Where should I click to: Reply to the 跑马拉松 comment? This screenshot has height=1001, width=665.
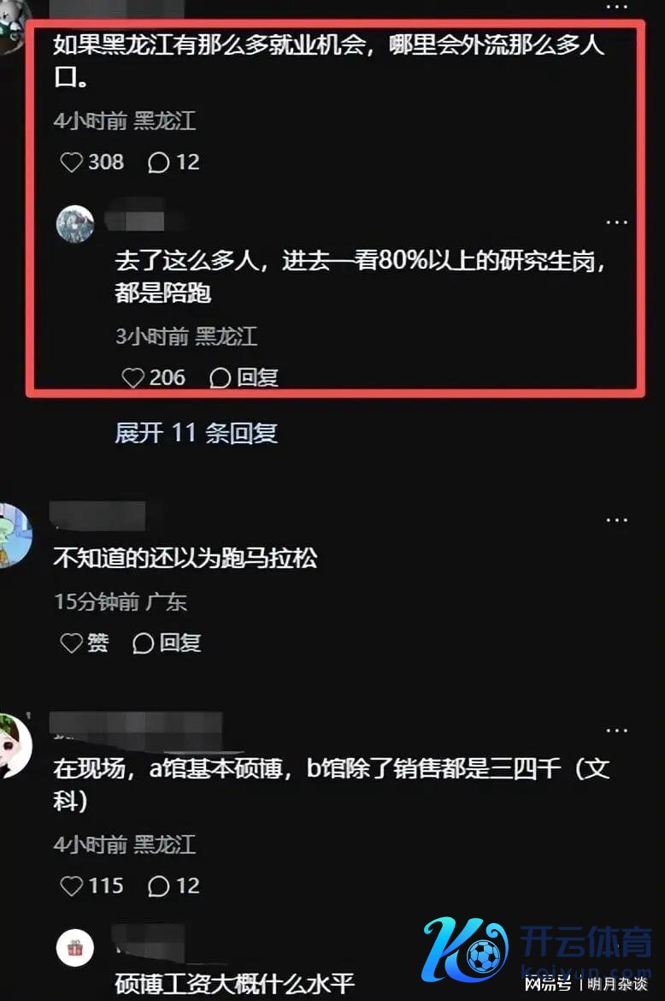[167, 643]
